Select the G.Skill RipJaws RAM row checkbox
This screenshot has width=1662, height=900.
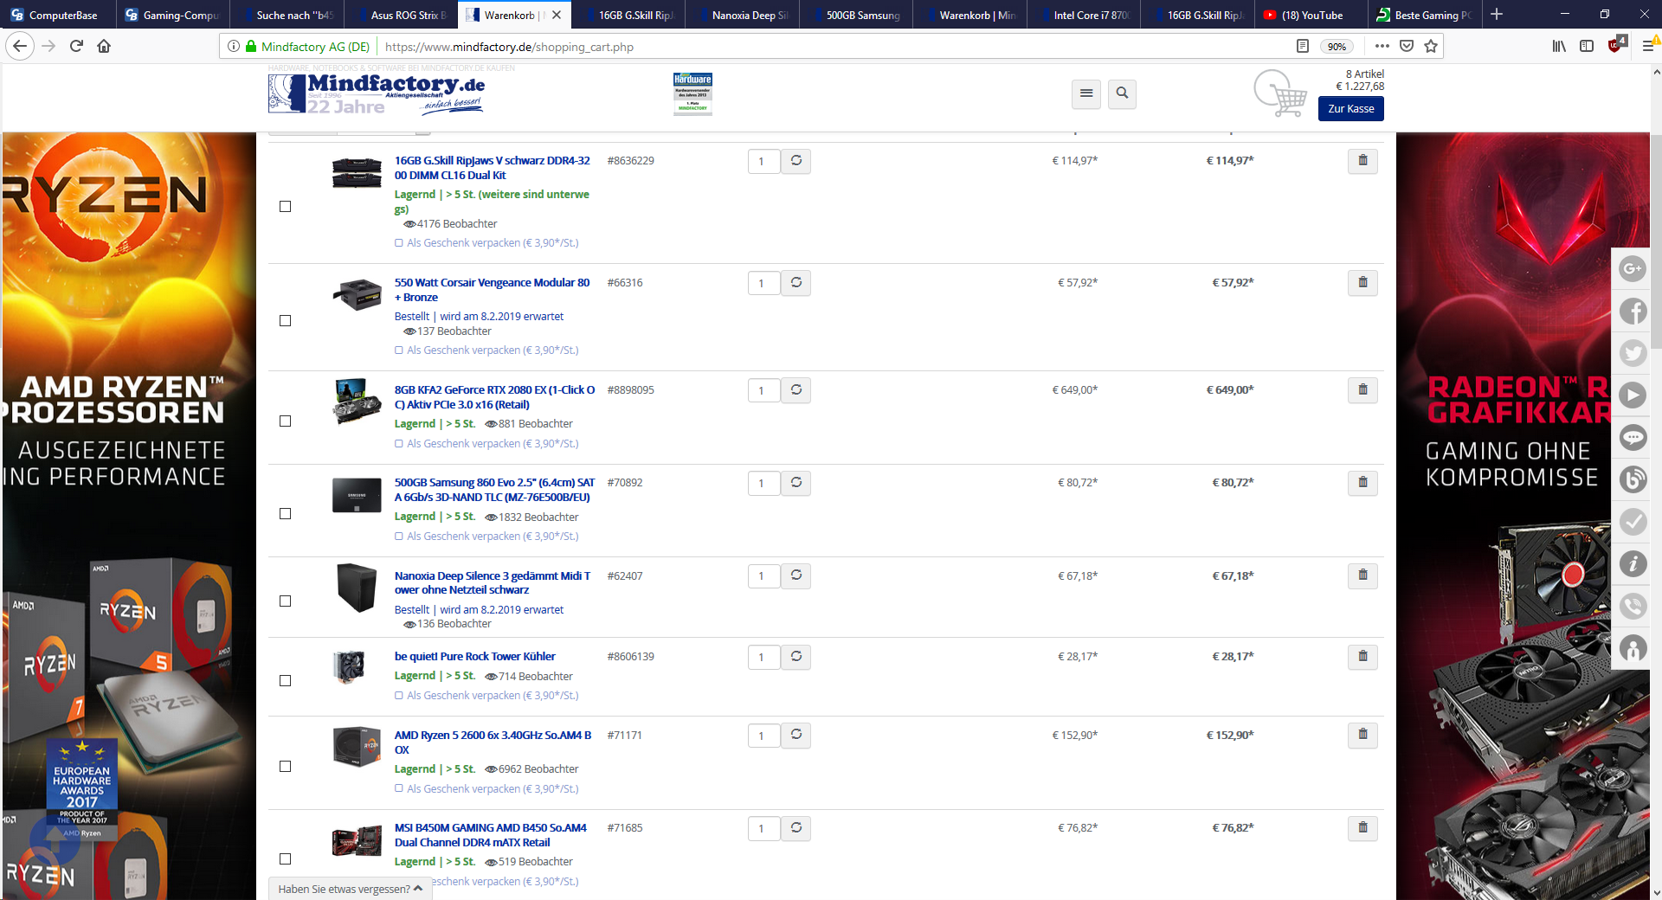point(286,207)
